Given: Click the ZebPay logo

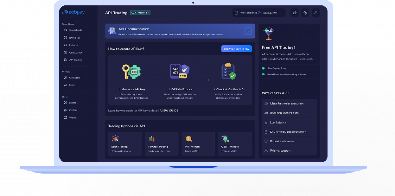Looking at the screenshot, I should coord(73,12).
